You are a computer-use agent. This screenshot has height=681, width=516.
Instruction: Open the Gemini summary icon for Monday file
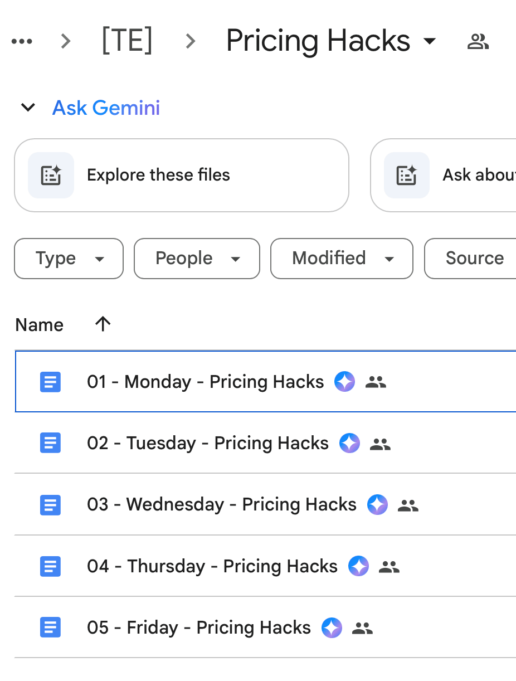344,382
